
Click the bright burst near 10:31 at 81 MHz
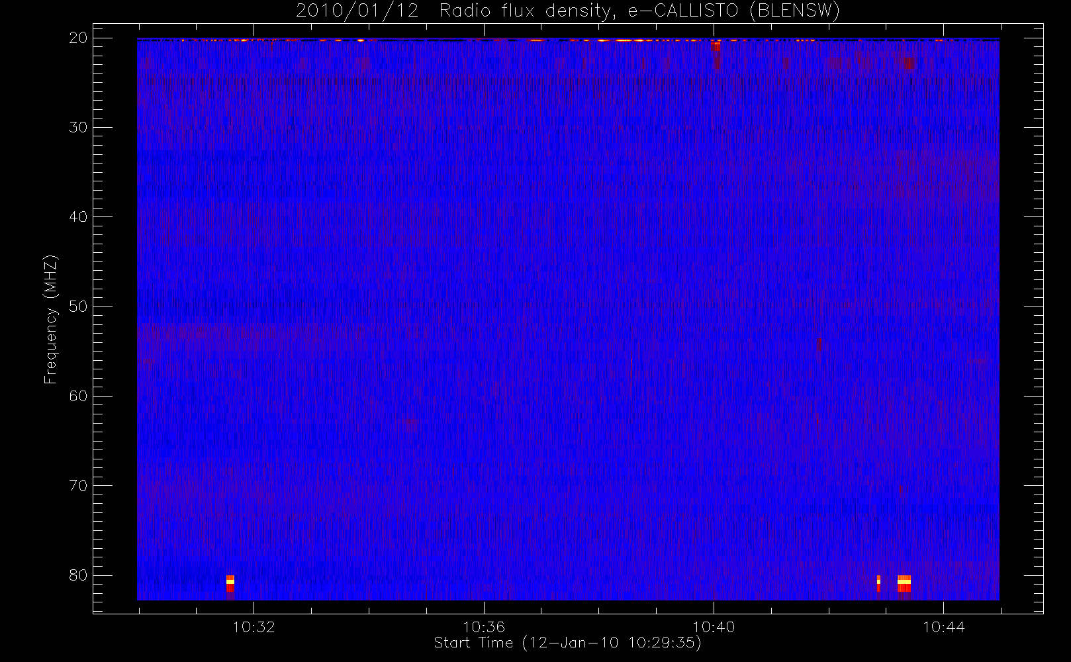(230, 584)
